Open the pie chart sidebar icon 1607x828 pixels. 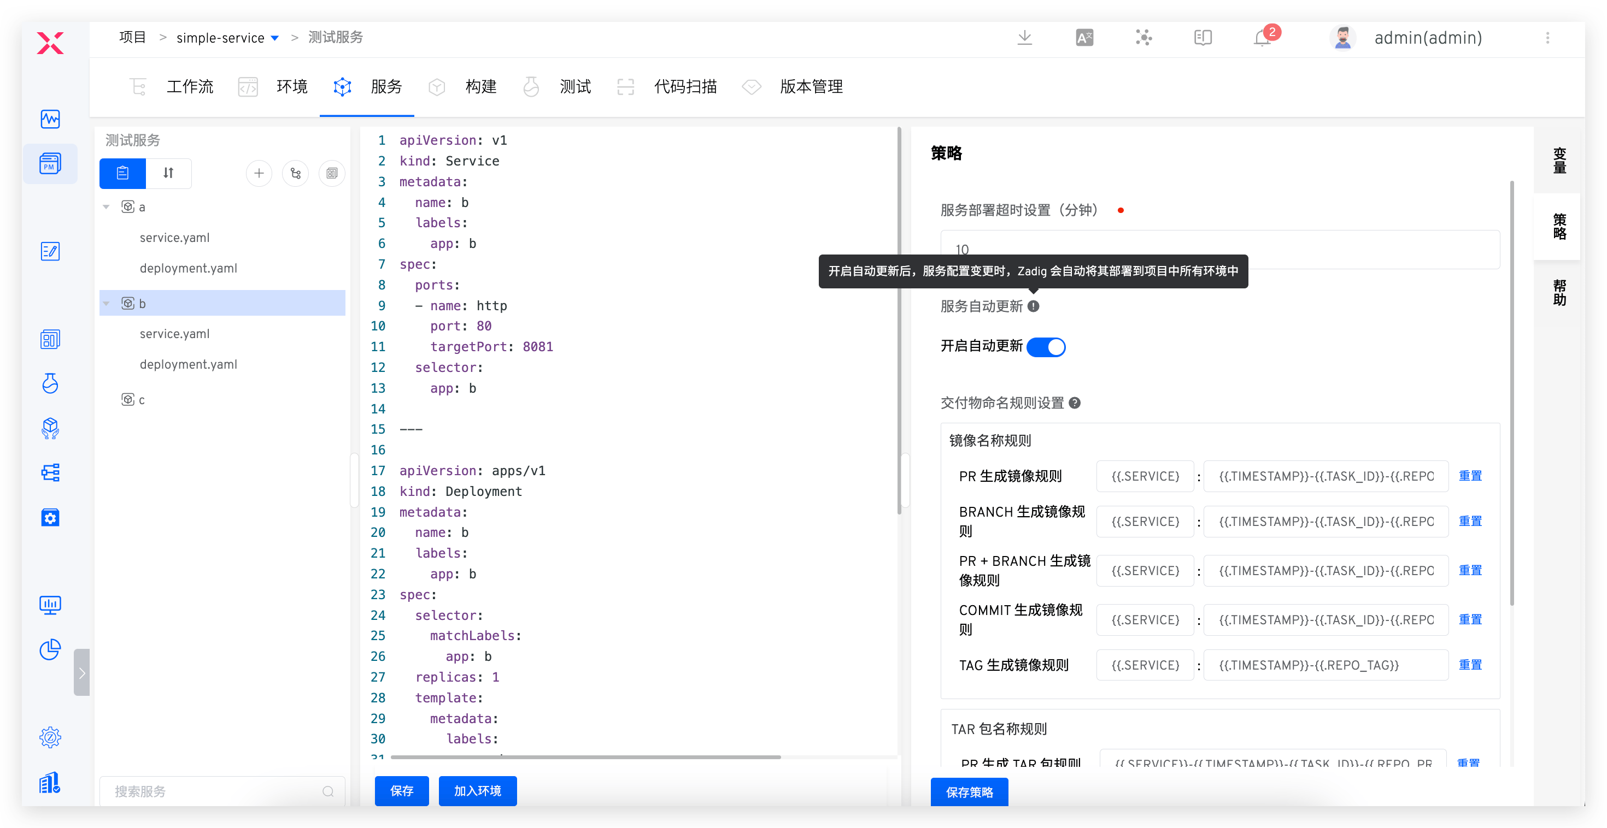[50, 650]
